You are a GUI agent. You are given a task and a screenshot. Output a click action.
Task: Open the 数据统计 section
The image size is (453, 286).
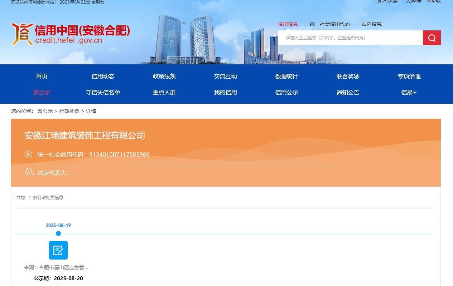coord(286,76)
